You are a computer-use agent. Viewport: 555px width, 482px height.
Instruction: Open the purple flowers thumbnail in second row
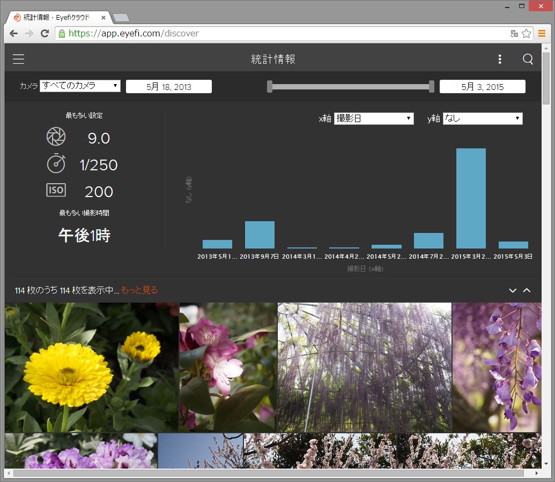(81, 451)
